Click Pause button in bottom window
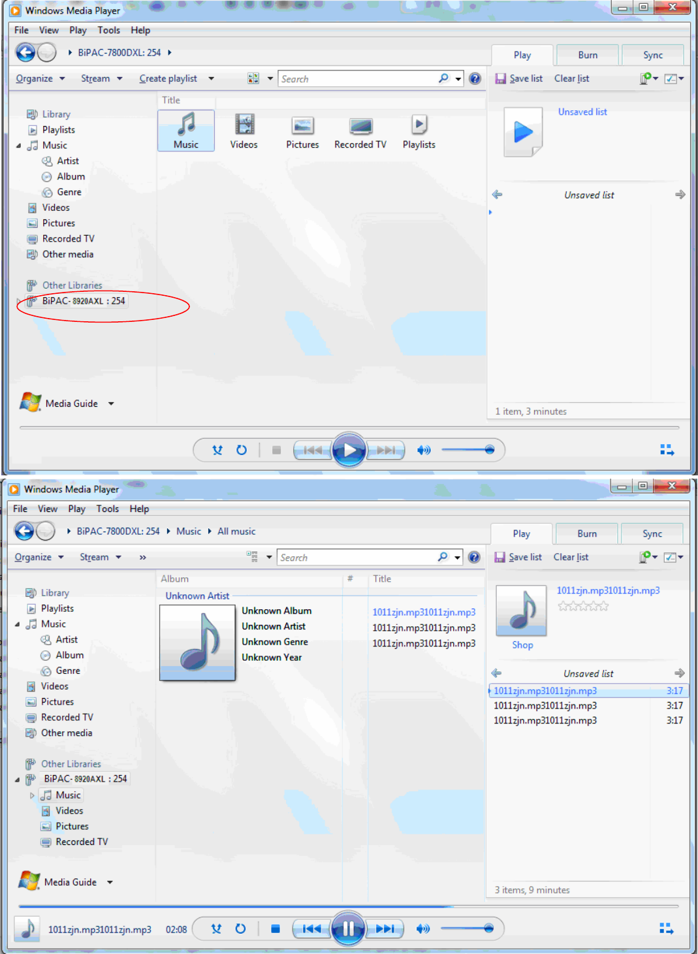Image resolution: width=698 pixels, height=954 pixels. pos(348,929)
